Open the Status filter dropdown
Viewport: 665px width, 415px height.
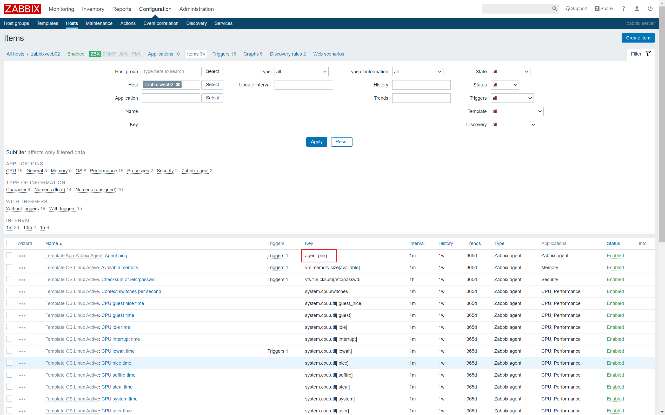coord(505,85)
